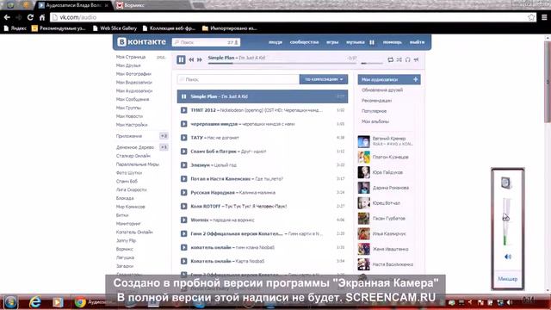
Task: Play the Гимн 2 Официальная версия Копател... track
Action: coord(183,233)
